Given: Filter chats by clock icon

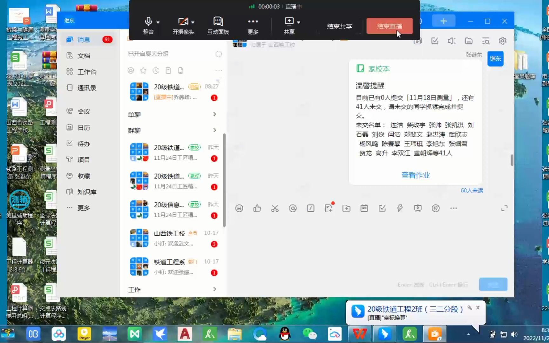Looking at the screenshot, I should pos(156,71).
